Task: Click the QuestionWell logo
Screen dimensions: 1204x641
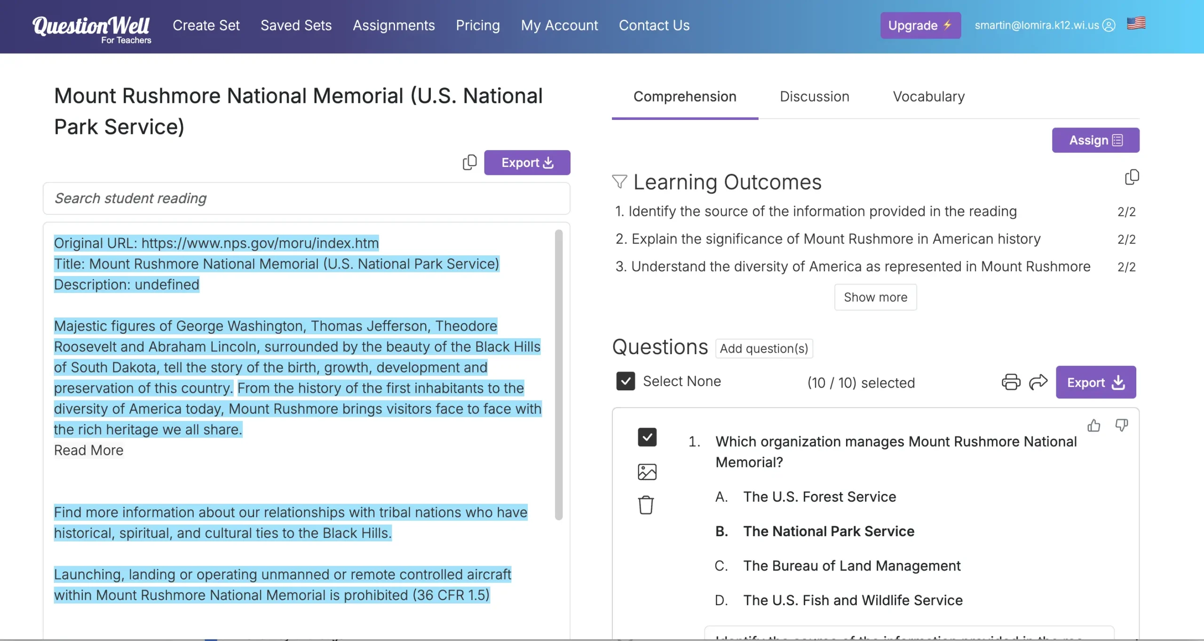Action: (x=92, y=29)
